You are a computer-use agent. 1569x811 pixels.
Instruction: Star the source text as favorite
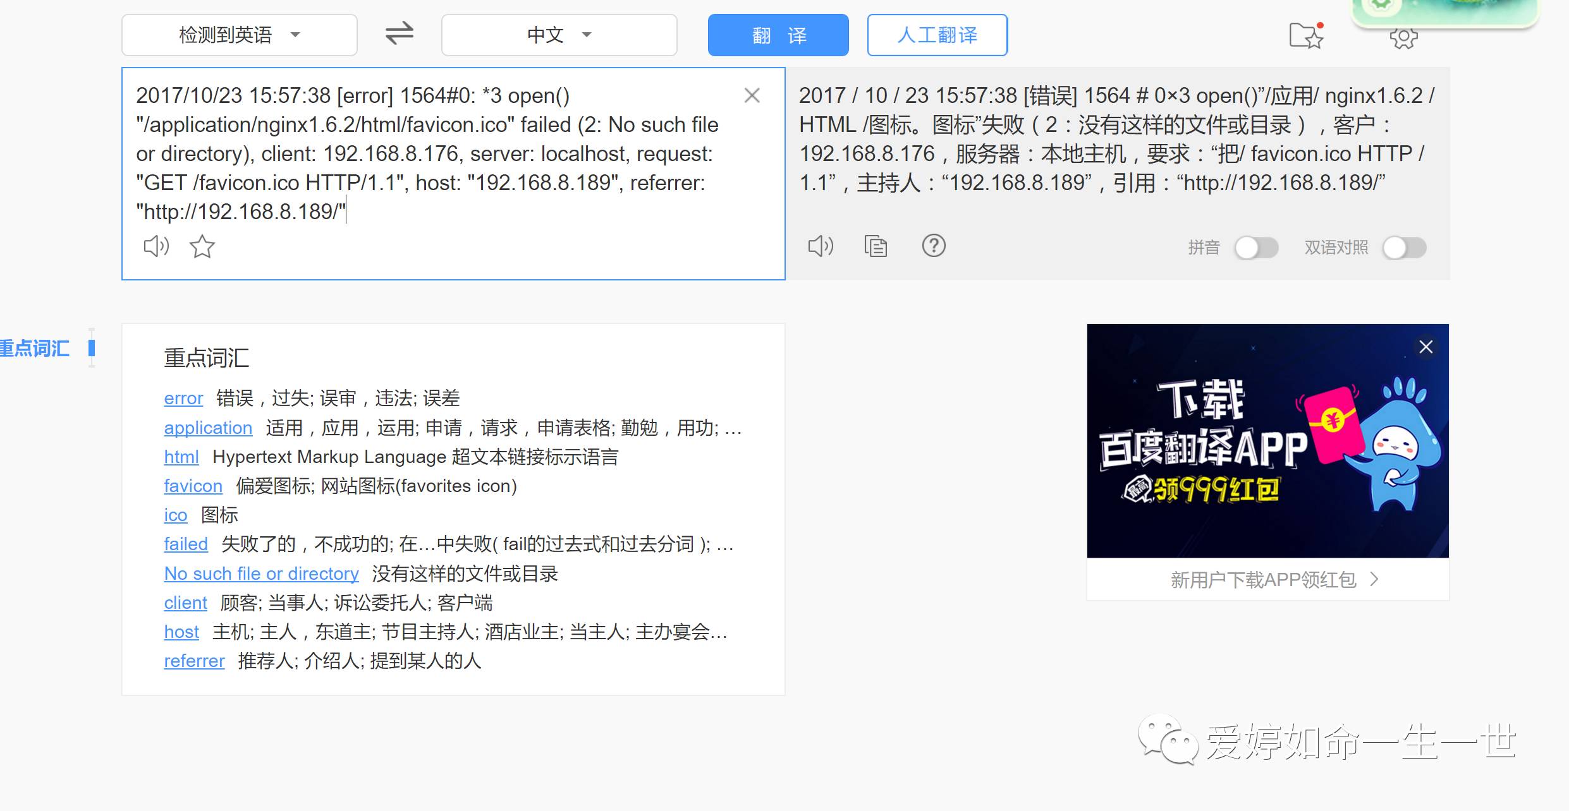[x=202, y=246]
